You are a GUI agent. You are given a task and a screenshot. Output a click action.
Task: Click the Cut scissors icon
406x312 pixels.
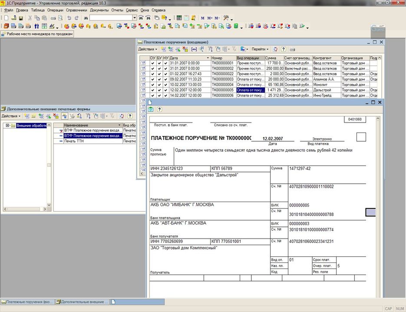click(x=30, y=18)
